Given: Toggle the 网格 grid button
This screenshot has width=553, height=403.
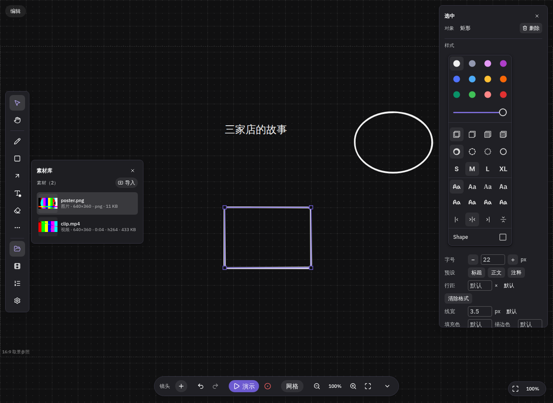Looking at the screenshot, I should [x=292, y=386].
